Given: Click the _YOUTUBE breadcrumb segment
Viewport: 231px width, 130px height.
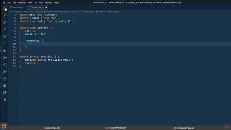Looking at the screenshot, I should (x=28, y=12).
